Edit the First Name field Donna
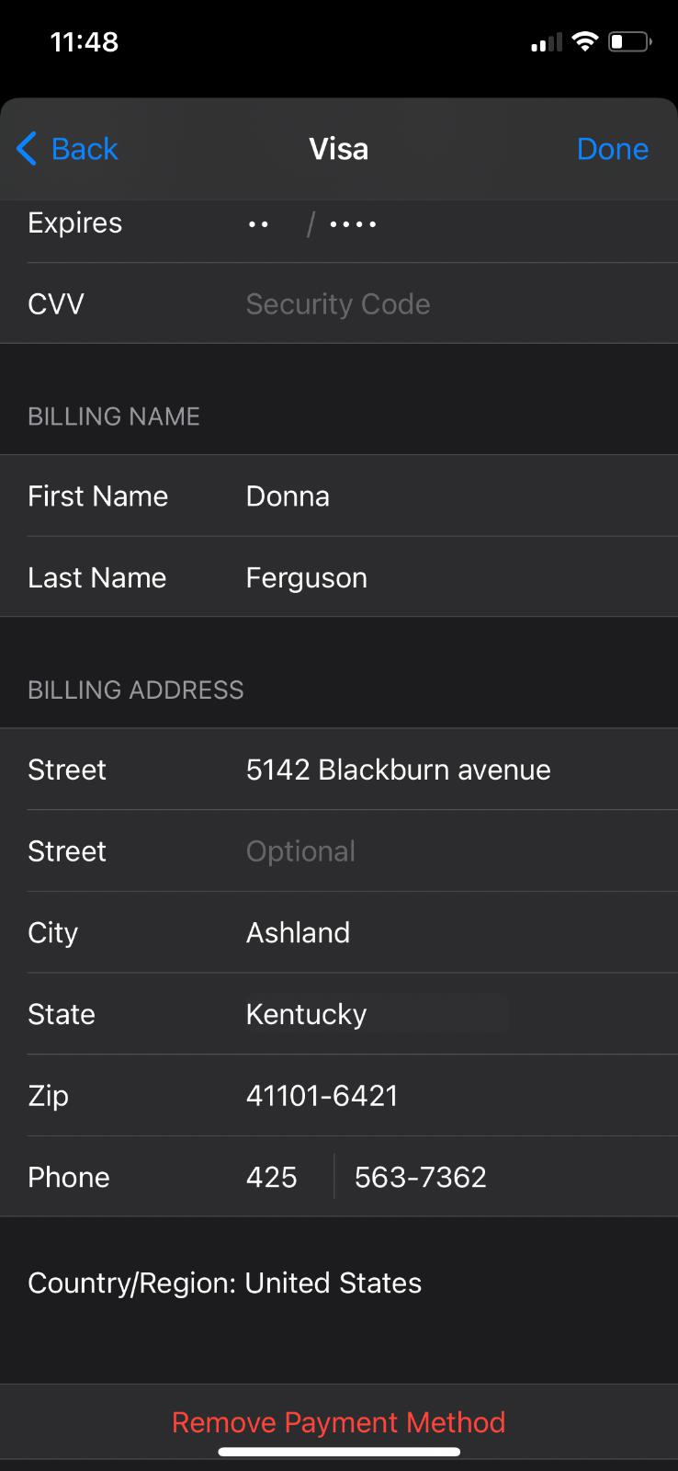This screenshot has height=1471, width=678. [288, 496]
